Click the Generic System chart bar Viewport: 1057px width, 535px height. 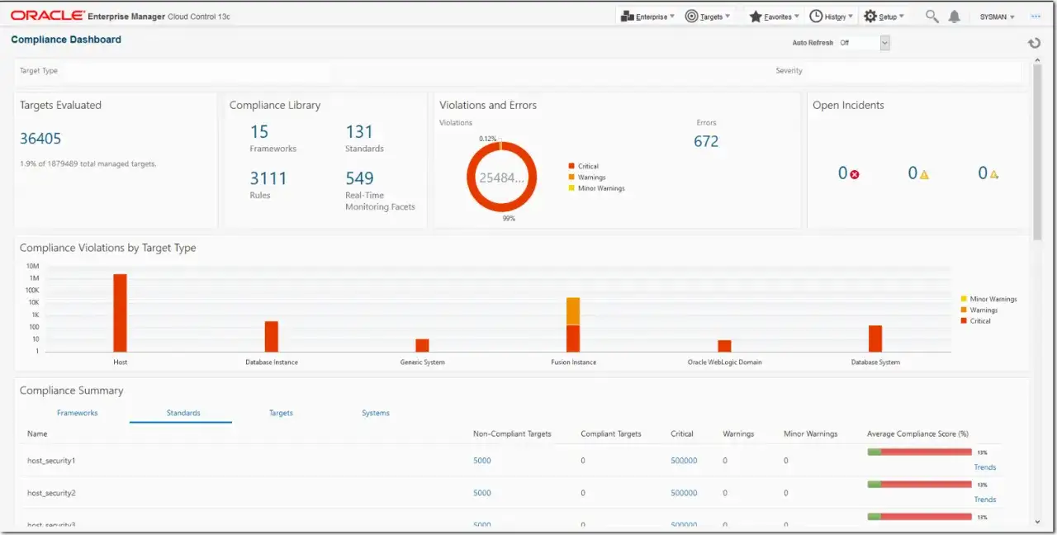click(x=422, y=345)
